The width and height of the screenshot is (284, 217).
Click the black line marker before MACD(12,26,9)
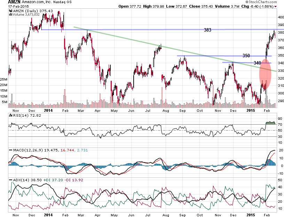tap(11, 150)
